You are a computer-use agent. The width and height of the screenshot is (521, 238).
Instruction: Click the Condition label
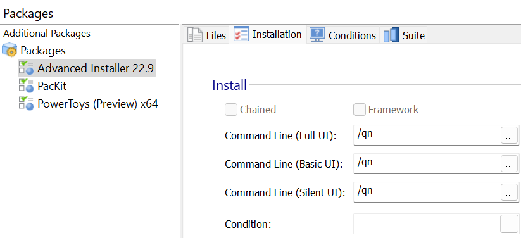tap(248, 224)
